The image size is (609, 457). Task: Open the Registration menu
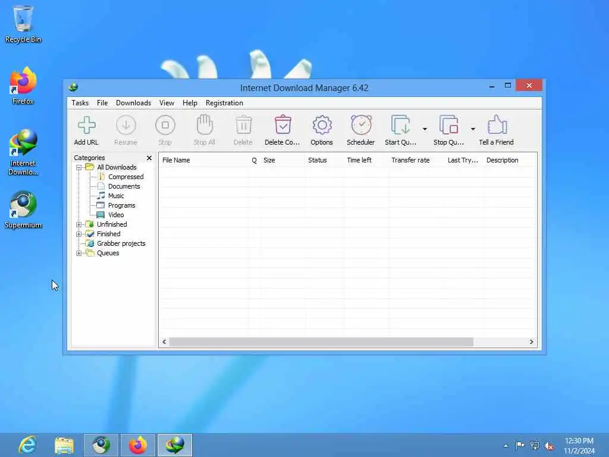point(224,103)
